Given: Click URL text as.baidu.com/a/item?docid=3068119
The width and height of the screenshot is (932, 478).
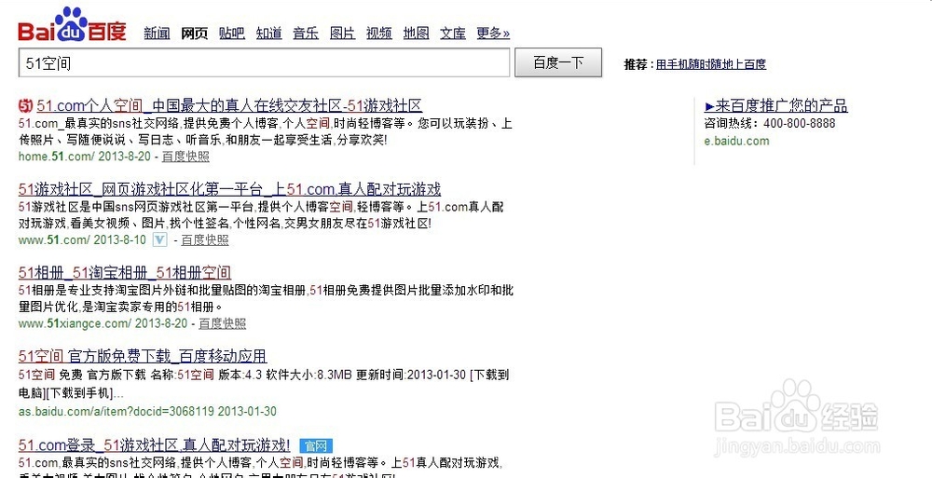Looking at the screenshot, I should (x=116, y=412).
